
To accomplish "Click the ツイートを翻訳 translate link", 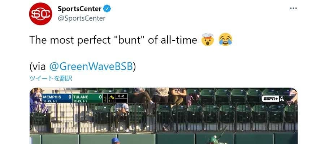I will click(x=51, y=78).
